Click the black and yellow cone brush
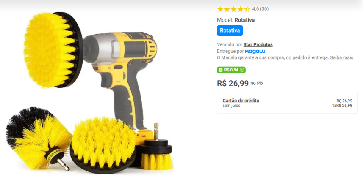The height and width of the screenshot is (185, 363). [x=38, y=139]
